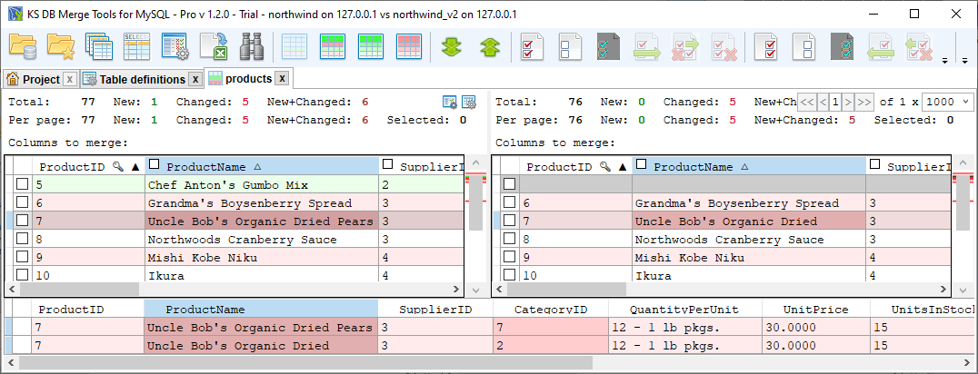Image resolution: width=978 pixels, height=374 pixels.
Task: Select the products tab
Action: pos(248,79)
